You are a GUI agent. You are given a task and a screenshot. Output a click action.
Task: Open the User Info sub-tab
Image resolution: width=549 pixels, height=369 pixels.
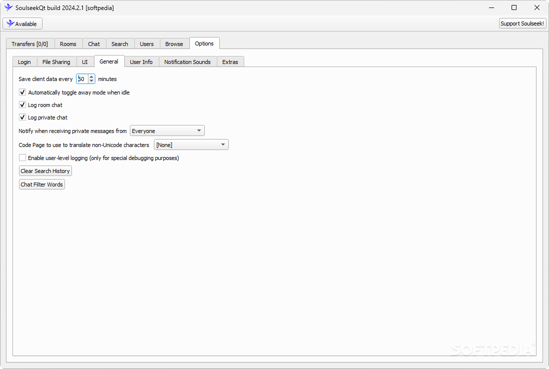pyautogui.click(x=141, y=61)
